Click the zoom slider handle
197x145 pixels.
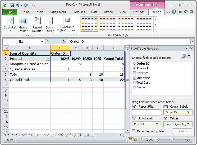pos(172,140)
